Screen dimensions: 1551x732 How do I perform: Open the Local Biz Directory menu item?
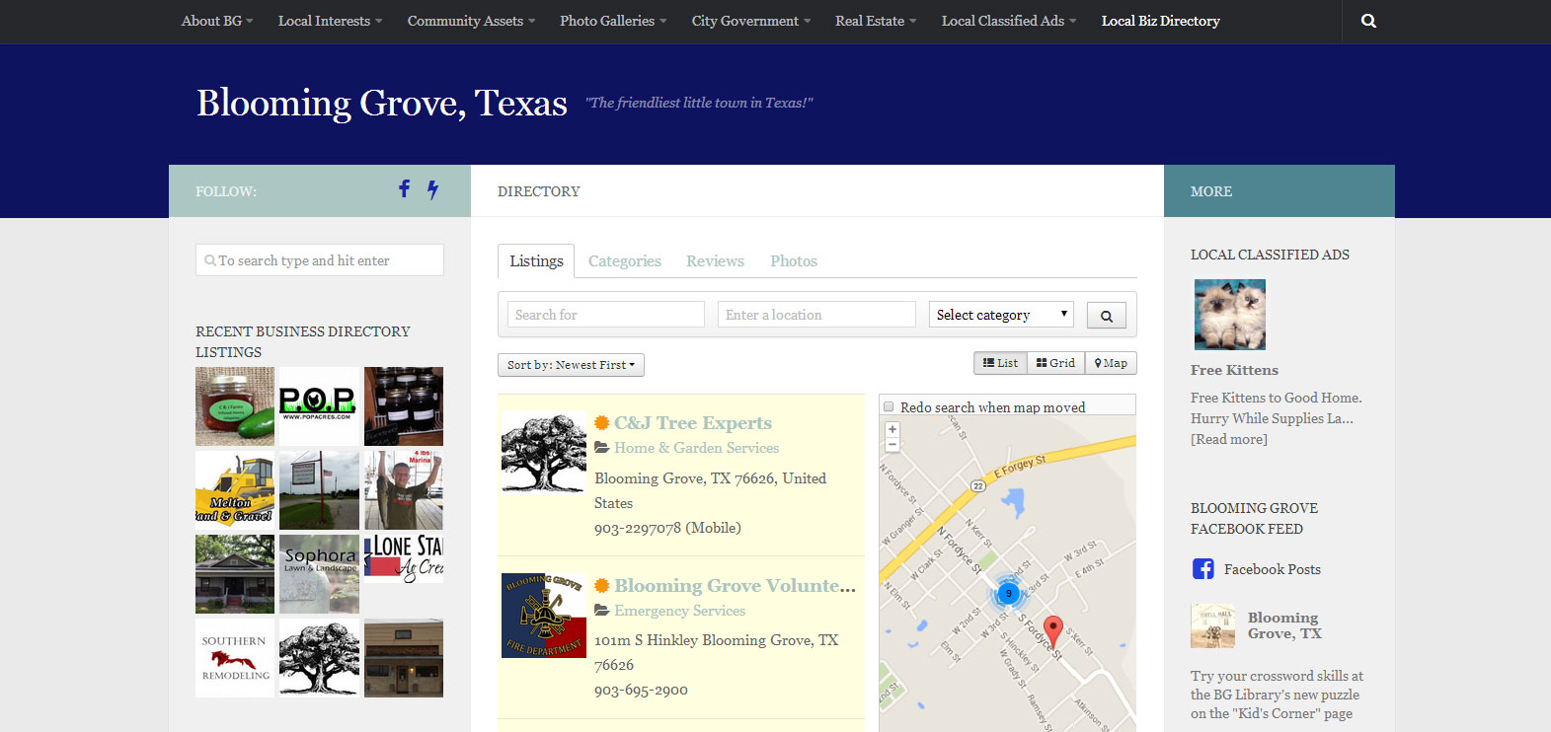(1160, 21)
